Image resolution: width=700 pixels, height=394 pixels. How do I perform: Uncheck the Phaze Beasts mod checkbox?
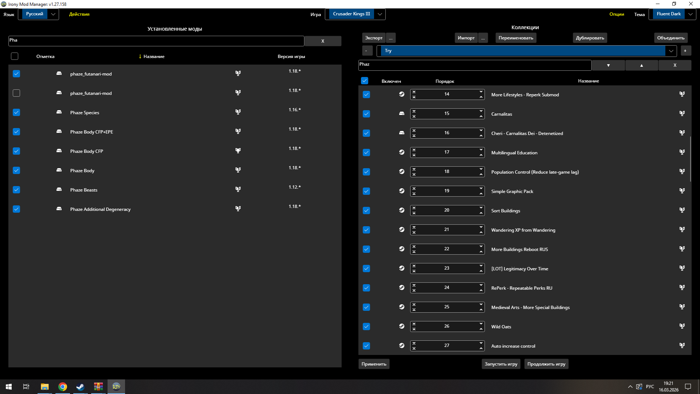click(16, 190)
